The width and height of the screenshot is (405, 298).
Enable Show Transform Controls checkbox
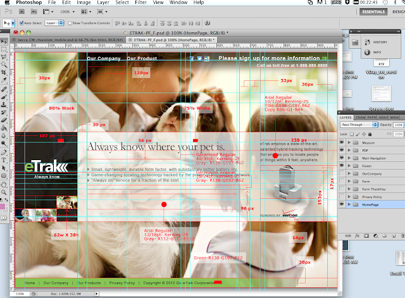pyautogui.click(x=70, y=23)
